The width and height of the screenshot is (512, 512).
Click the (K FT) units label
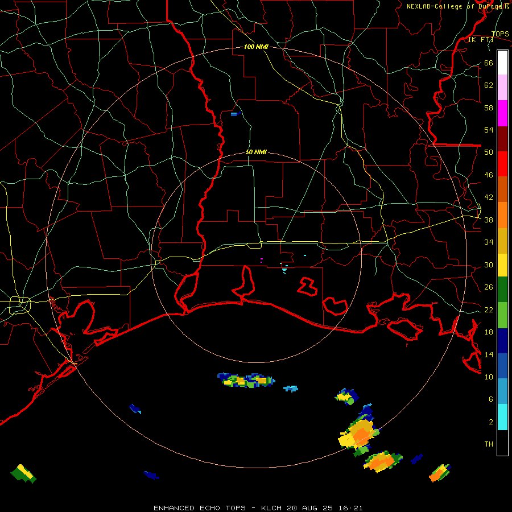pyautogui.click(x=481, y=39)
